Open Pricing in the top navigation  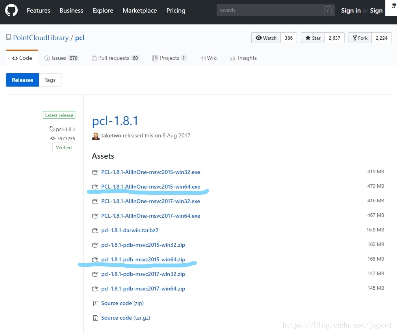tap(176, 10)
